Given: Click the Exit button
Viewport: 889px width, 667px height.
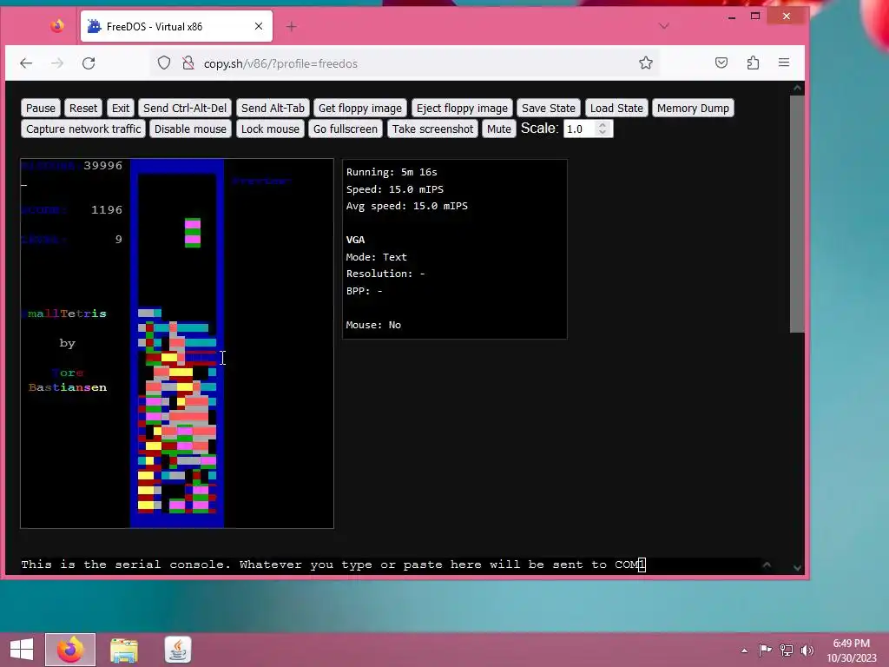Looking at the screenshot, I should pyautogui.click(x=120, y=108).
